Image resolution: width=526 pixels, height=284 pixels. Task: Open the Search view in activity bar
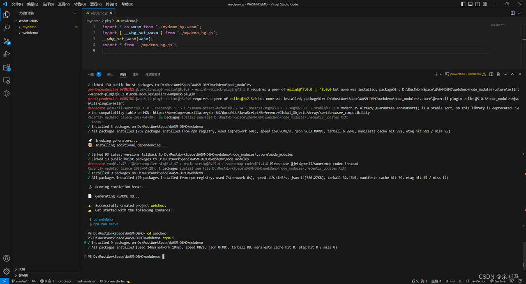point(7,28)
